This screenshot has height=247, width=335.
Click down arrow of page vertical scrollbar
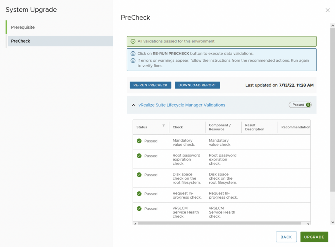point(332,222)
